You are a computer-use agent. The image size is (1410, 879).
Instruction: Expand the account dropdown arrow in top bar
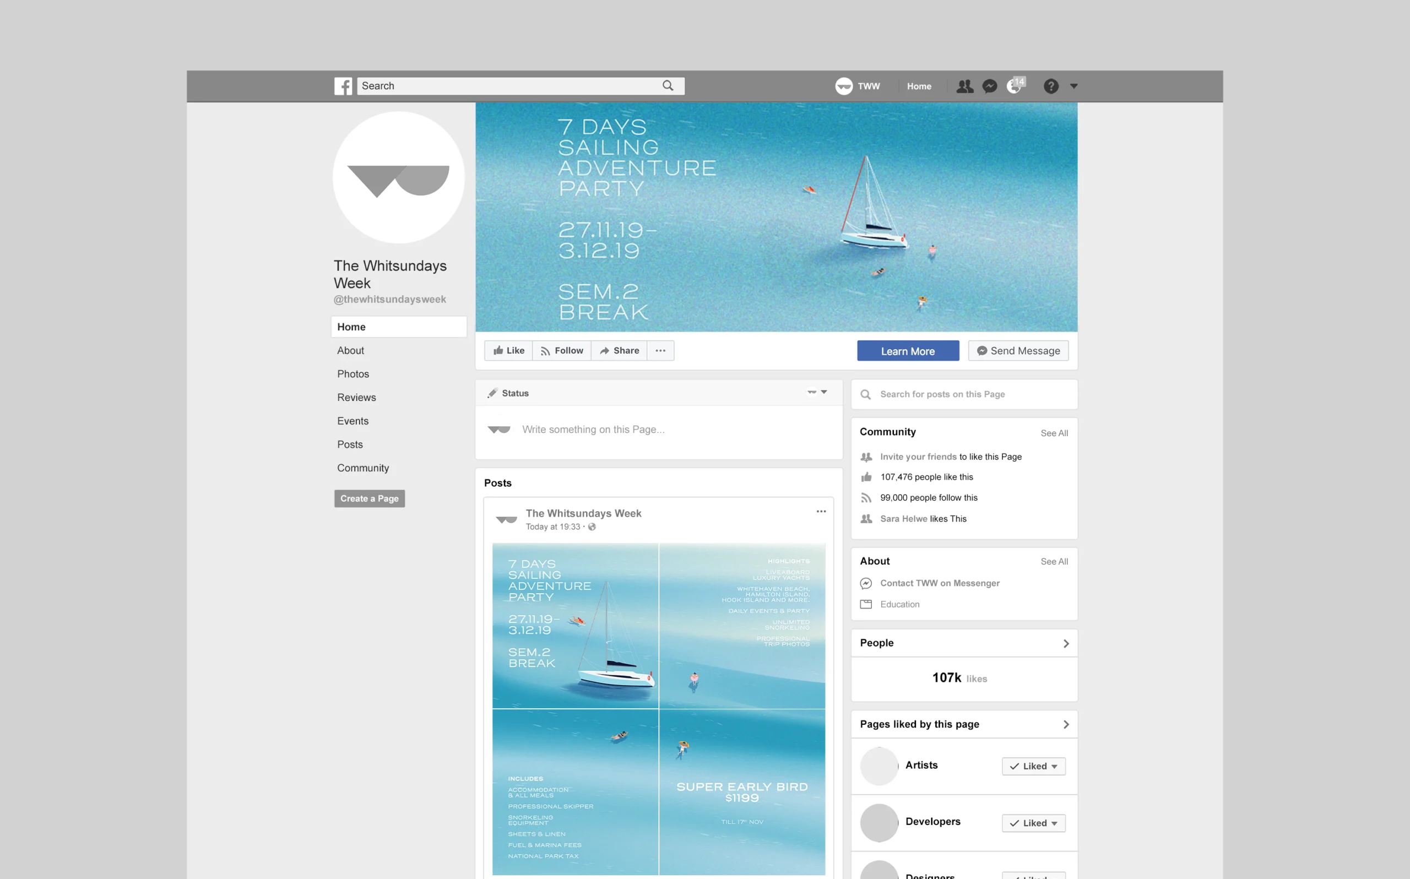pos(1073,86)
